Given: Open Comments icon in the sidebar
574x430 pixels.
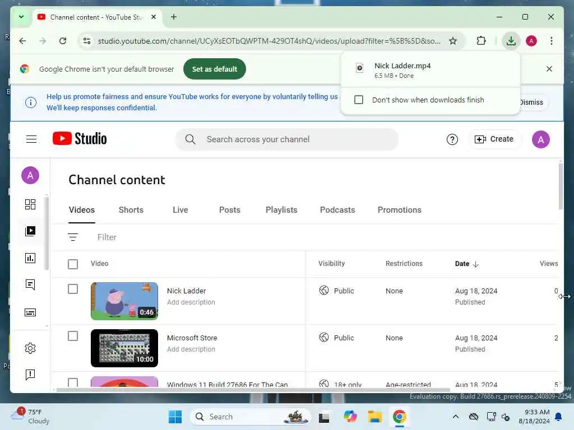Looking at the screenshot, I should point(30,285).
